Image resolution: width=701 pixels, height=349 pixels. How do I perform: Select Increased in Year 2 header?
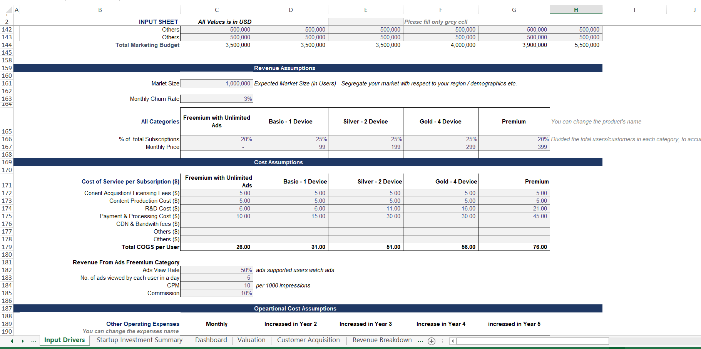click(291, 324)
